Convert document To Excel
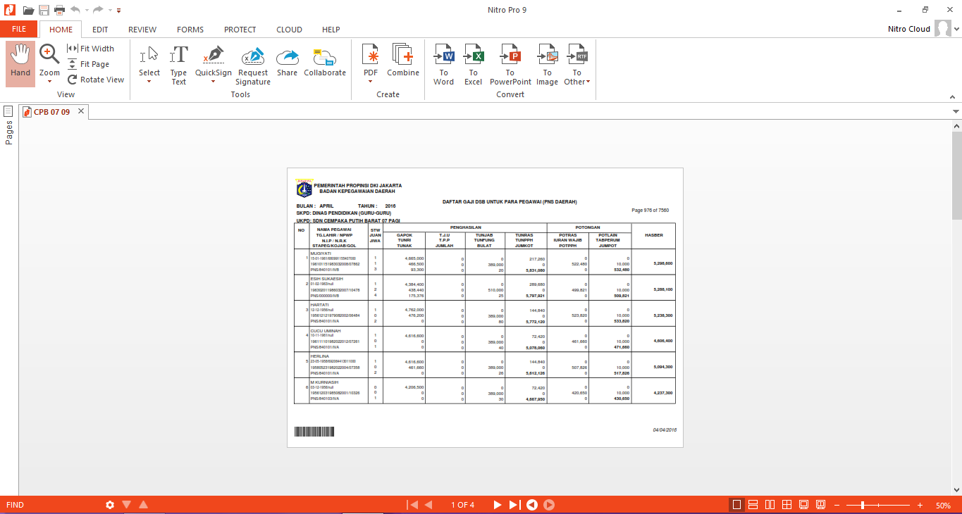The image size is (962, 514). coord(474,65)
